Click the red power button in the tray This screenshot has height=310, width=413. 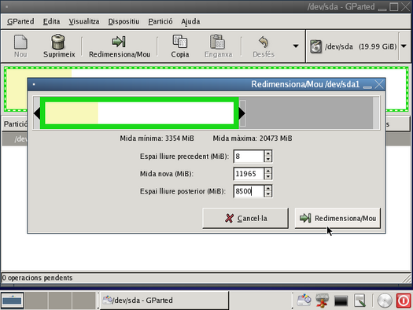coord(404,301)
